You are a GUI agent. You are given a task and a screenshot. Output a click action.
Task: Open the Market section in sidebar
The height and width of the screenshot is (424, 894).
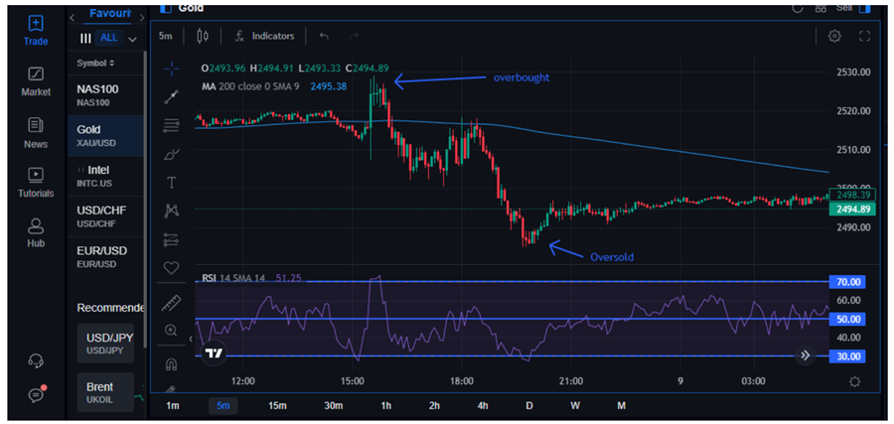tap(36, 81)
